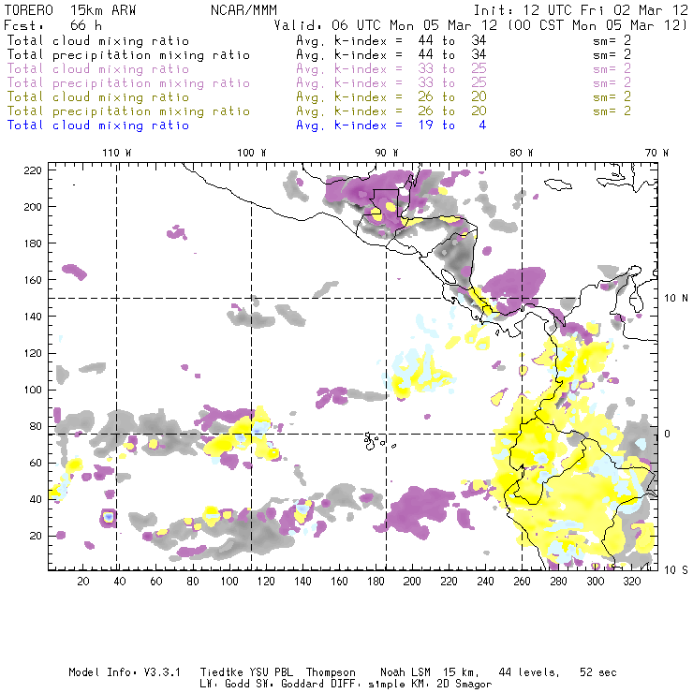Click the olive 'sm= 2' on the olive precipitation row

612,111
